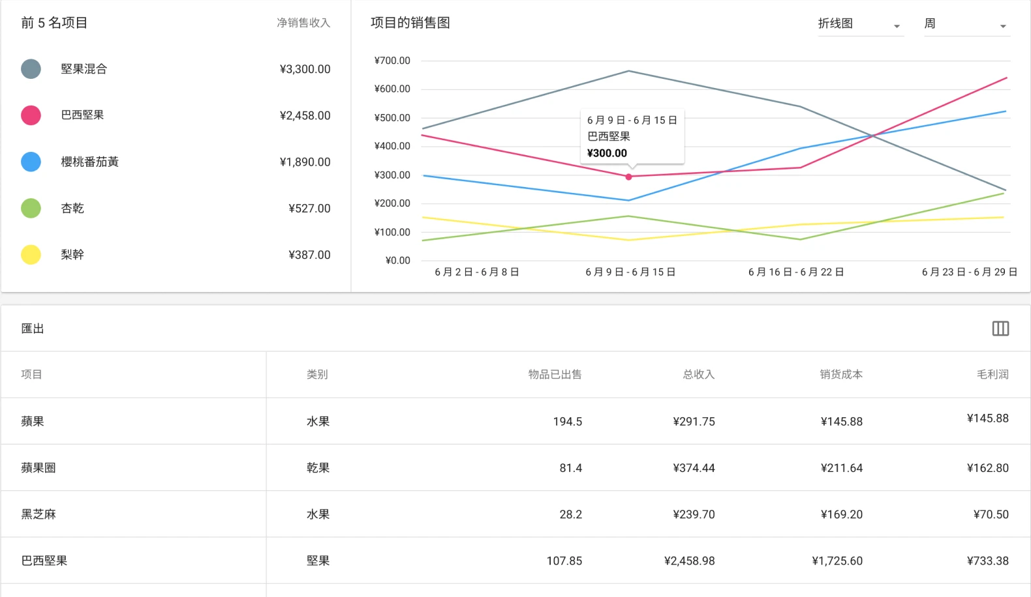Image resolution: width=1031 pixels, height=597 pixels.
Task: Sort by the 项目 column header
Action: point(31,375)
